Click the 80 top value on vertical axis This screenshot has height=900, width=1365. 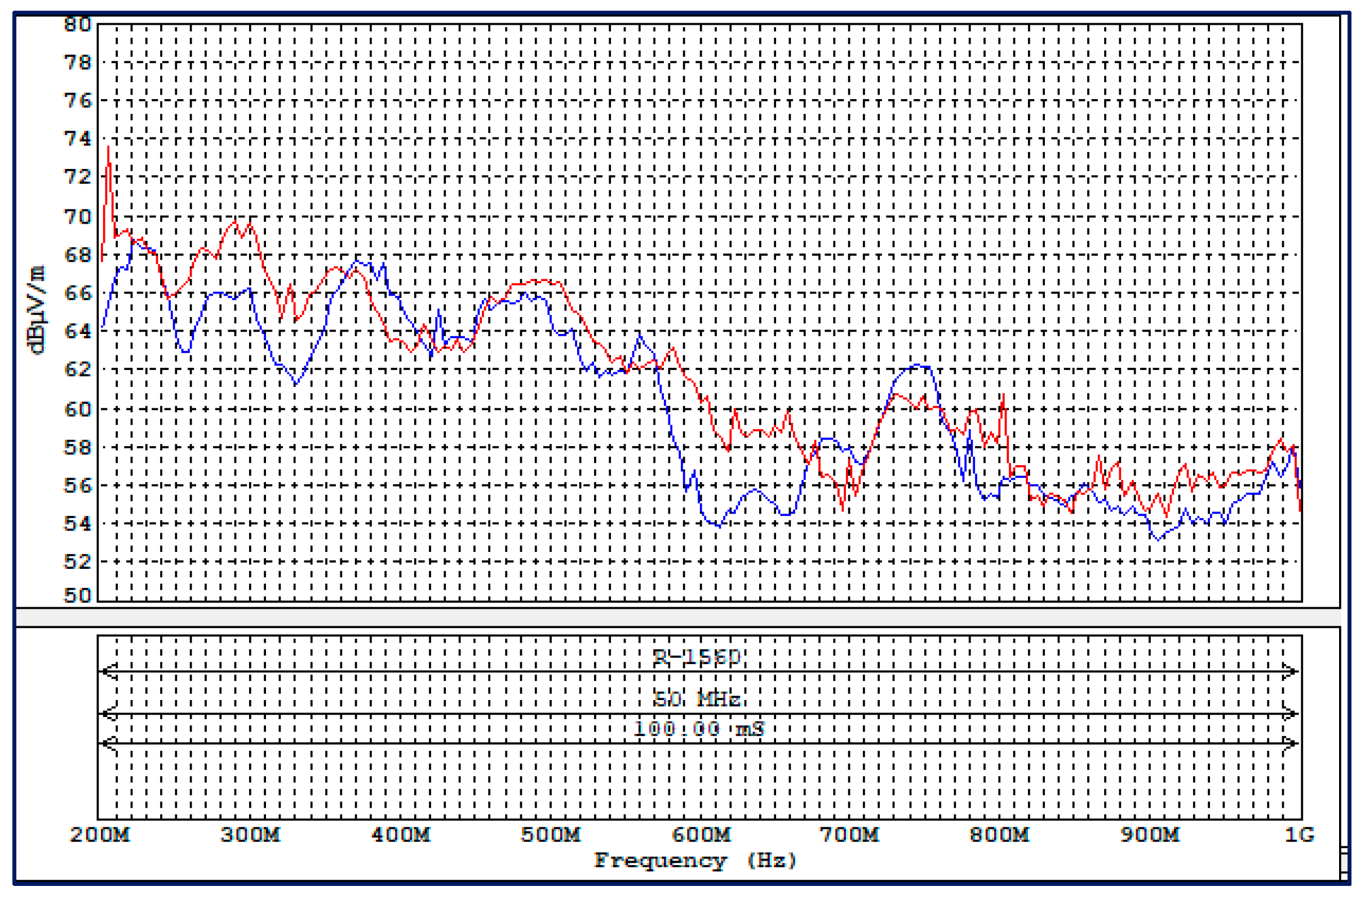tap(77, 25)
